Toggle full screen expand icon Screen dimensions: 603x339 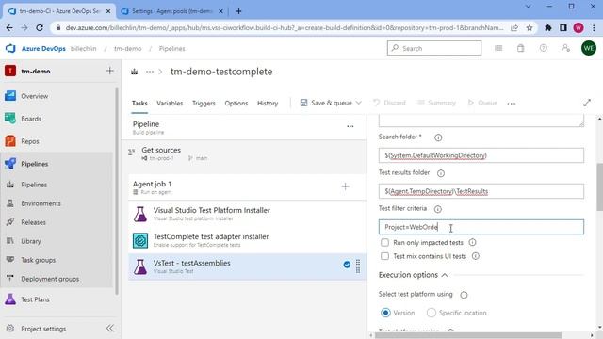(587, 103)
